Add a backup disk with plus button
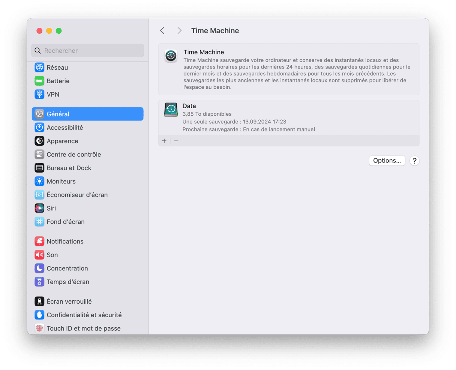The height and width of the screenshot is (370, 456). (164, 141)
